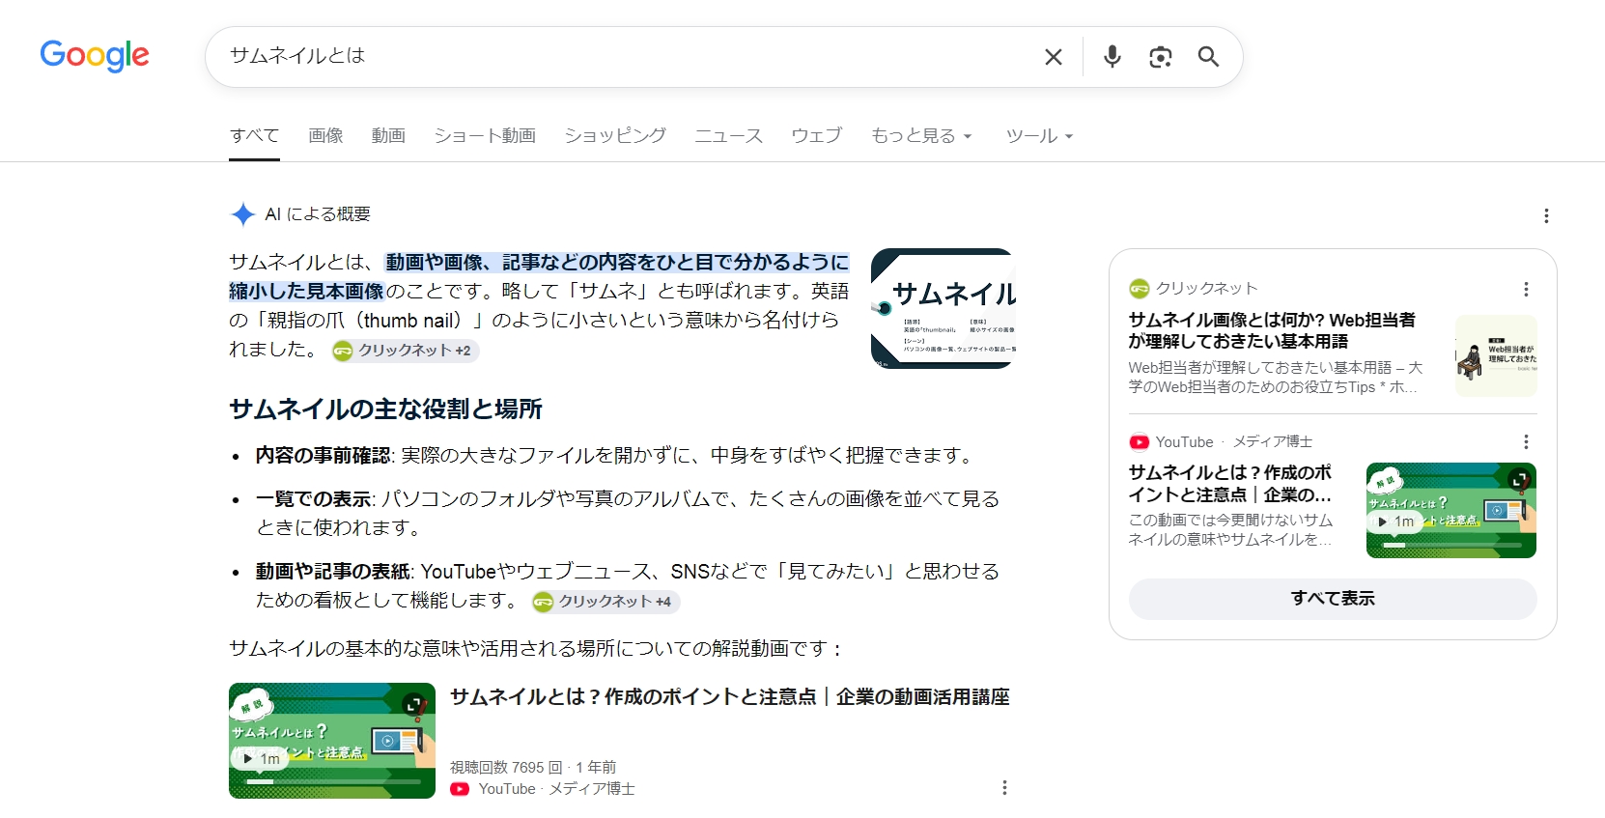Open the ショート動画 tab
Image resolution: width=1605 pixels, height=818 pixels.
pyautogui.click(x=485, y=136)
